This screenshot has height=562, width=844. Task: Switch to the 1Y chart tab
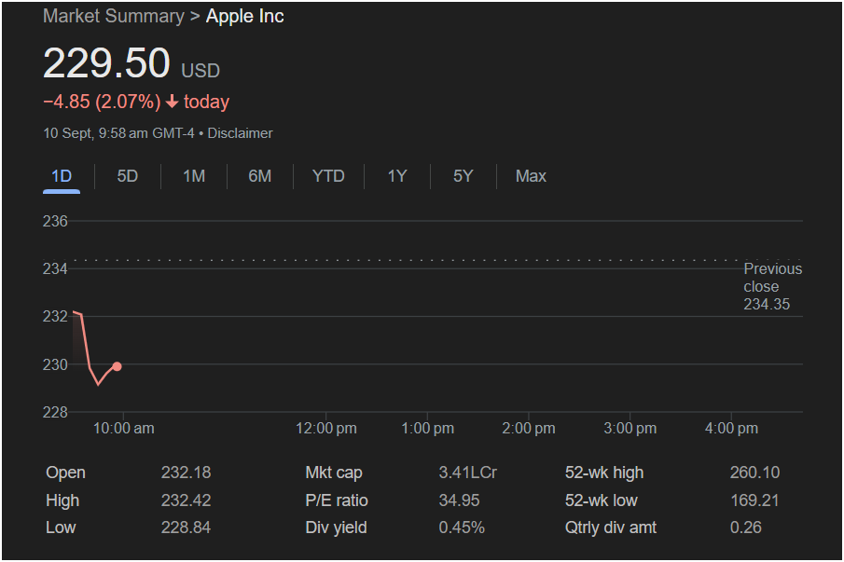(x=397, y=176)
